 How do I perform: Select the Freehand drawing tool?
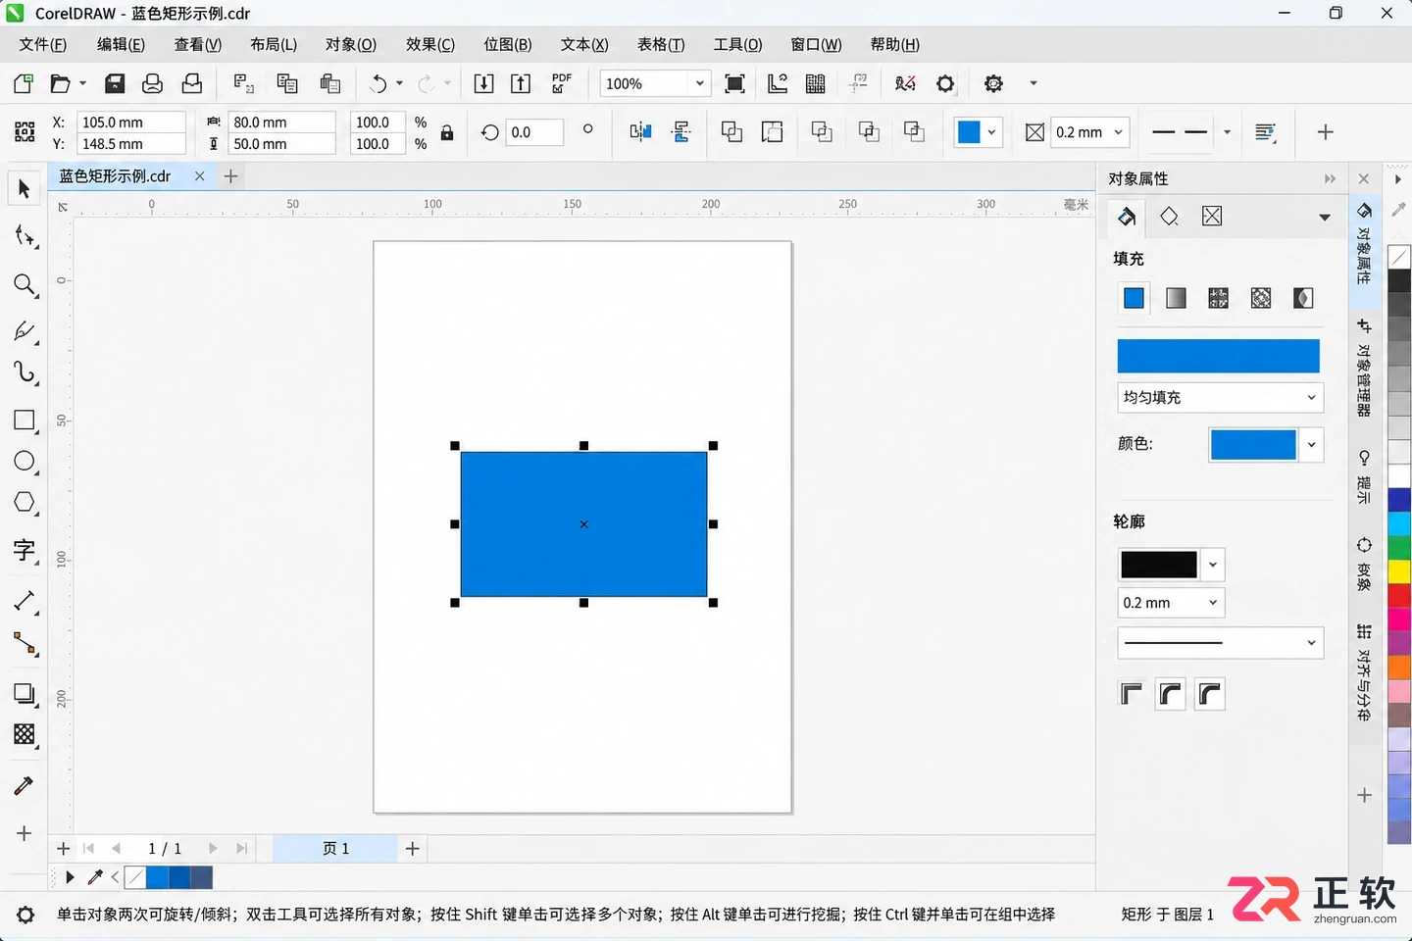pyautogui.click(x=25, y=331)
